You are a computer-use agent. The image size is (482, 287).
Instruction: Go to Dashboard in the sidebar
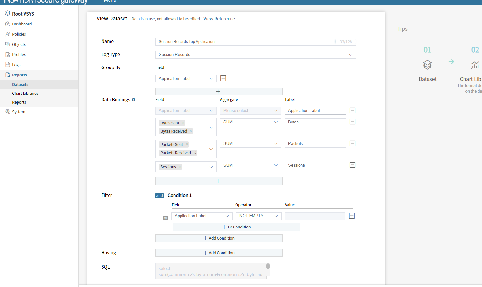22,24
